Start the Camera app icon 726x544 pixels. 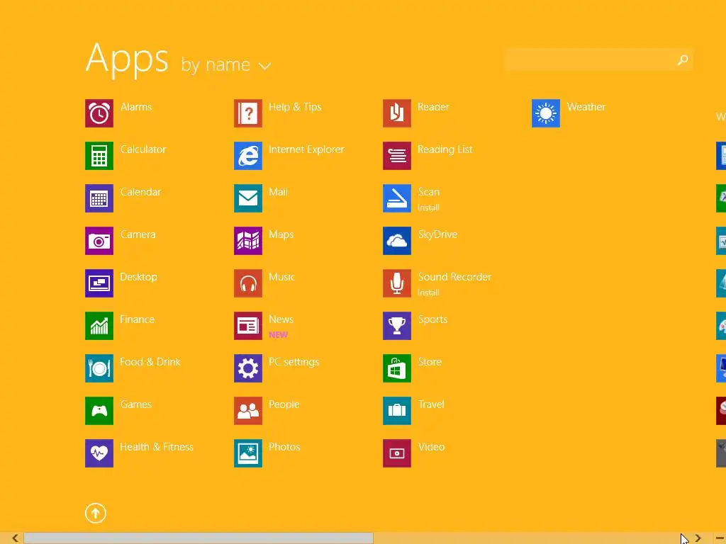(99, 241)
